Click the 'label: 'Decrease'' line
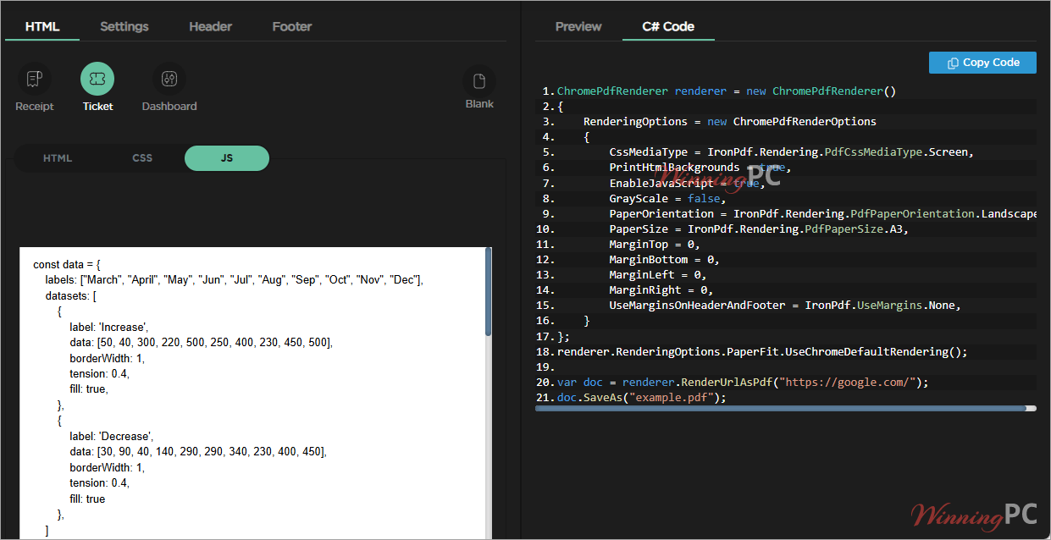Viewport: 1051px width, 540px height. (x=111, y=437)
